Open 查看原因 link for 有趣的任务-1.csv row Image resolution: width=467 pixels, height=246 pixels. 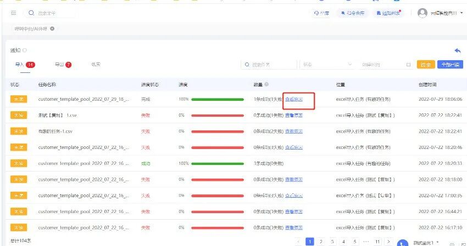(294, 131)
